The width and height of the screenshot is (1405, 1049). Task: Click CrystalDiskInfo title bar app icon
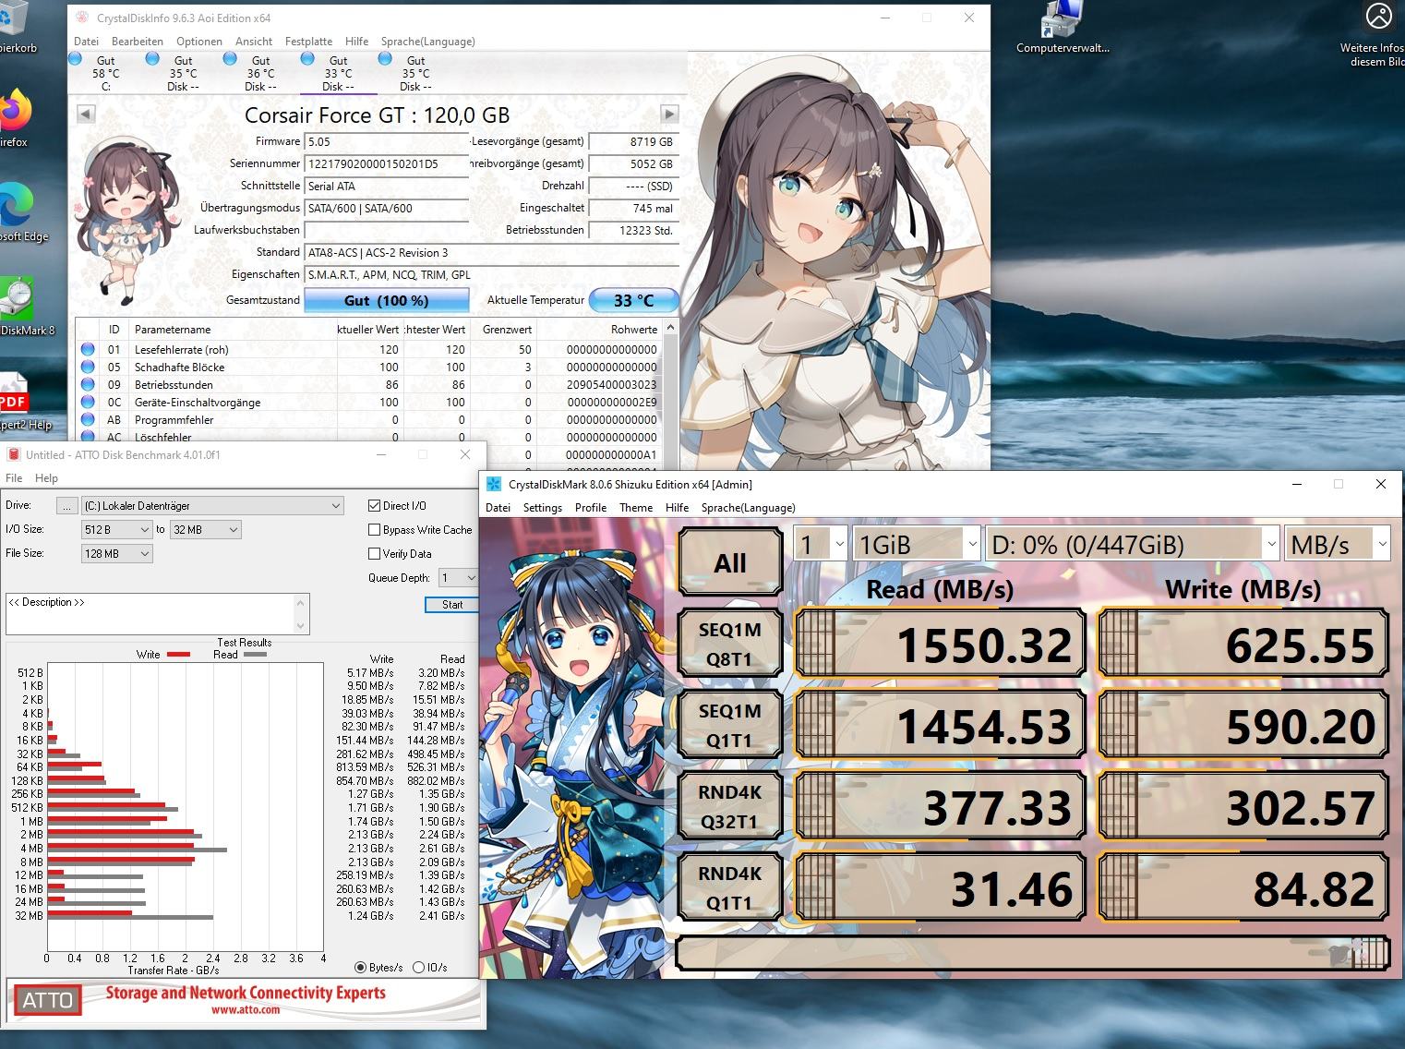point(81,18)
